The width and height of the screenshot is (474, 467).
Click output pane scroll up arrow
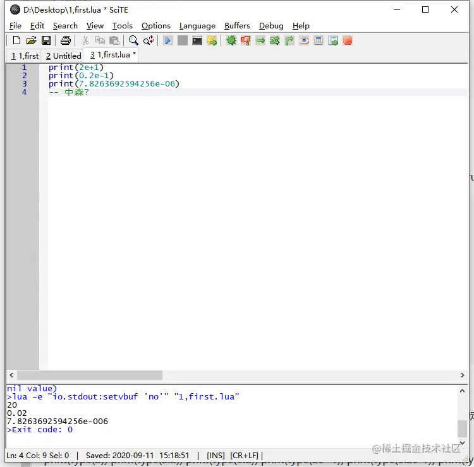click(x=462, y=391)
